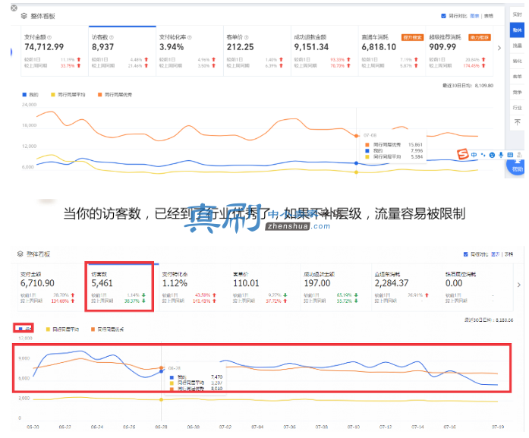Switch to 表格 view in the 6,710.90 dashboard

click(509, 254)
